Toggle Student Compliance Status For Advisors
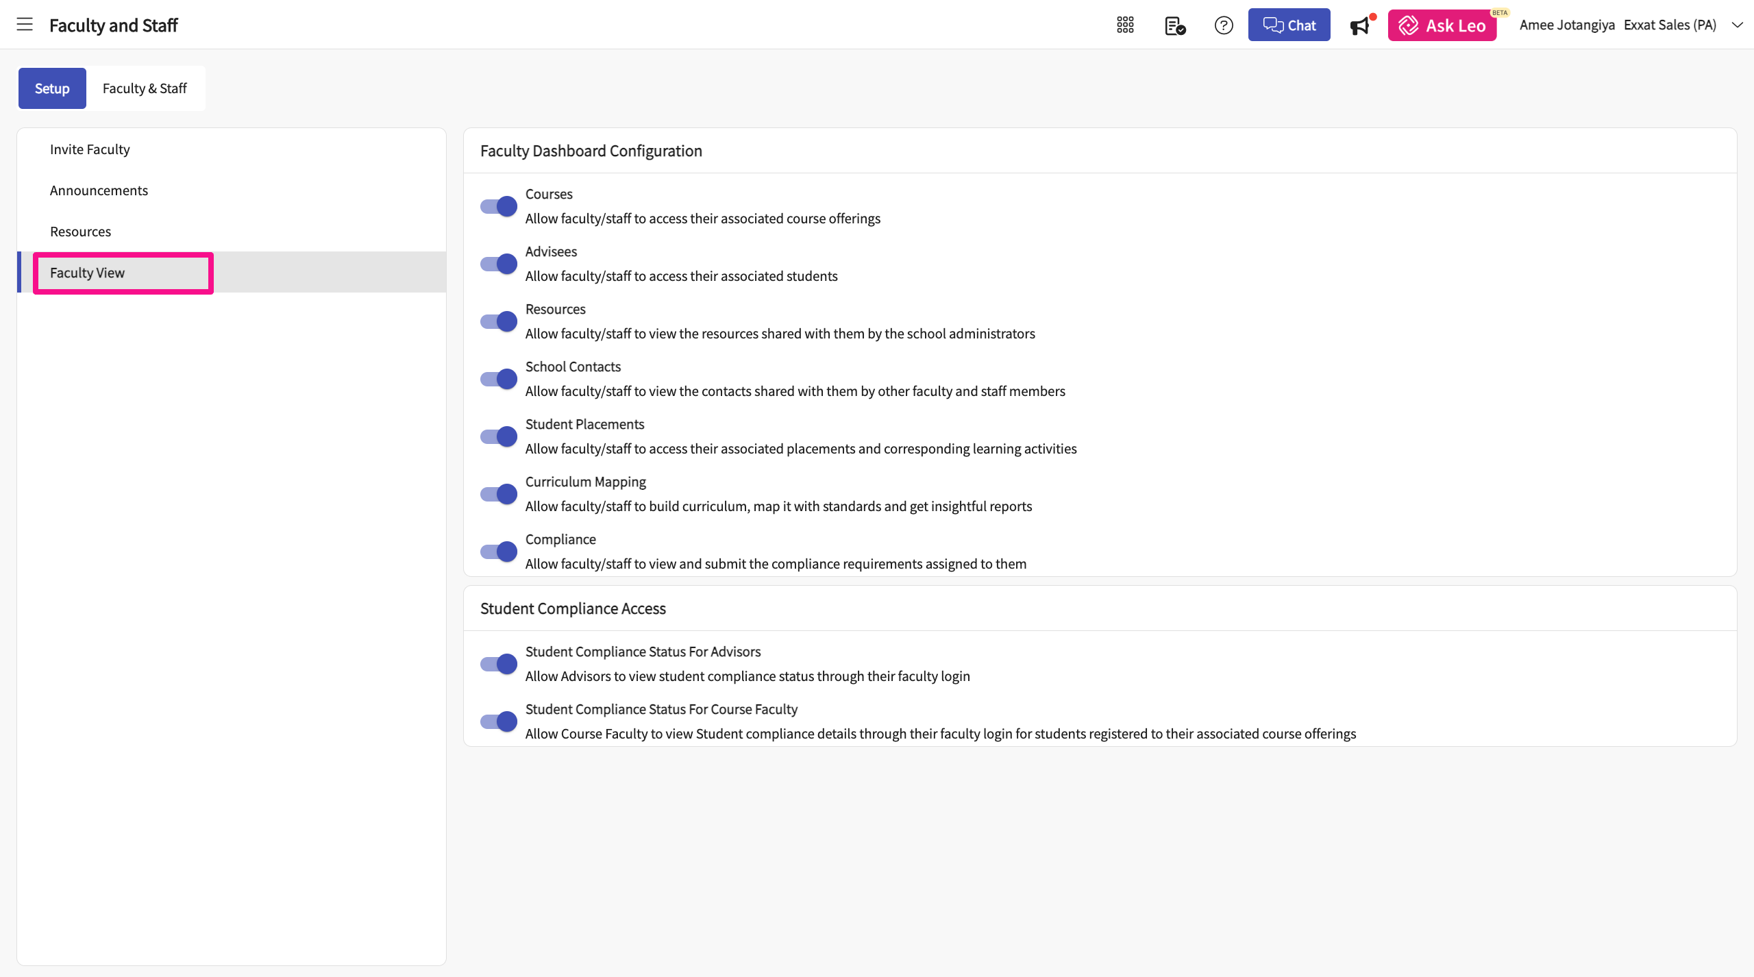Image resolution: width=1754 pixels, height=977 pixels. point(498,664)
